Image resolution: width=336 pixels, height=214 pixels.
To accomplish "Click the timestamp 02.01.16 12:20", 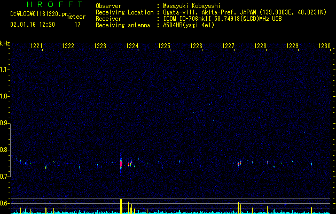I will point(33,25).
